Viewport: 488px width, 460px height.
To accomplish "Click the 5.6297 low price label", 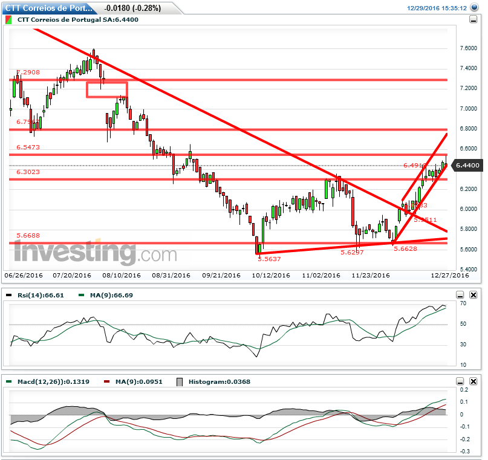I will [352, 252].
